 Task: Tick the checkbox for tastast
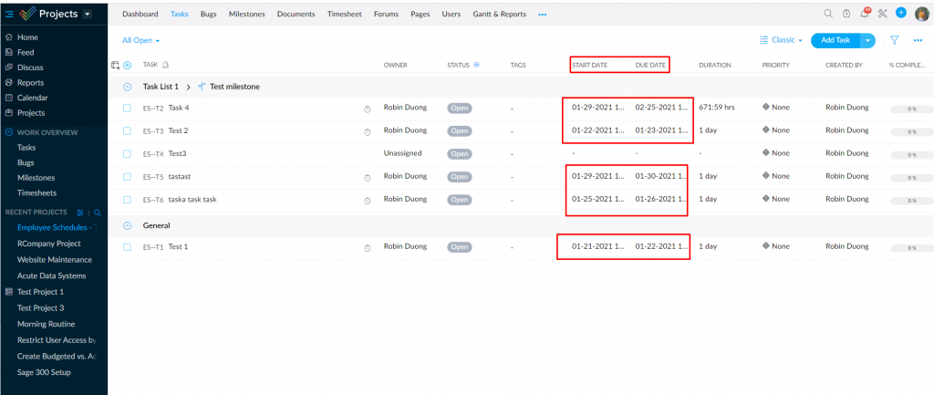click(x=127, y=176)
